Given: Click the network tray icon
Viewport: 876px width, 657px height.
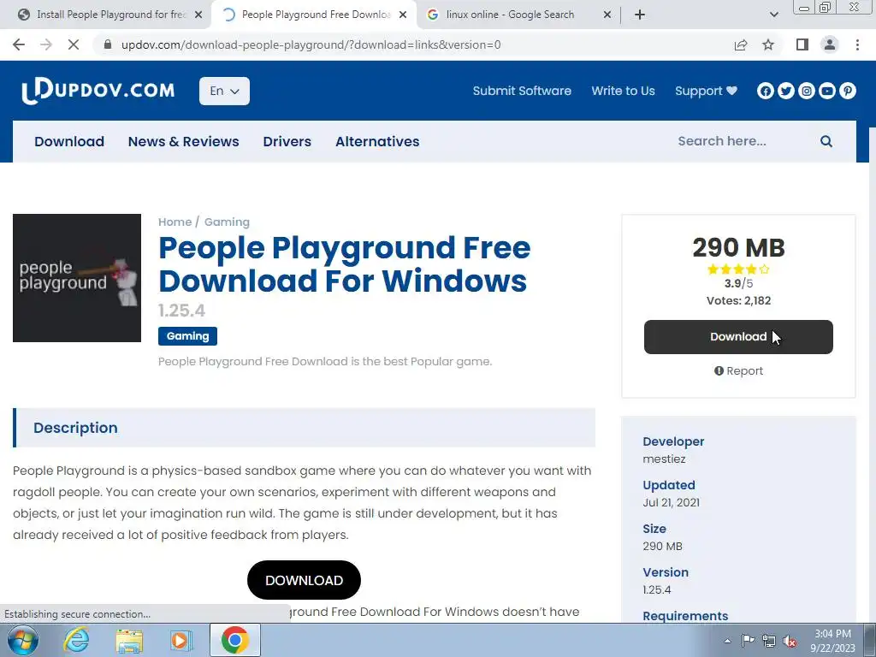Looking at the screenshot, I should coord(769,641).
